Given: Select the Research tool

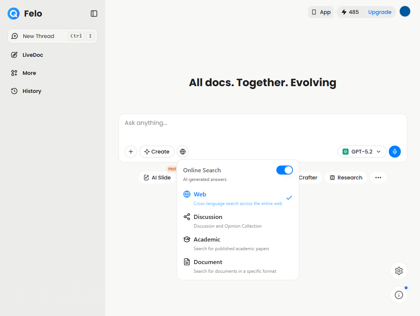Looking at the screenshot, I should (346, 177).
